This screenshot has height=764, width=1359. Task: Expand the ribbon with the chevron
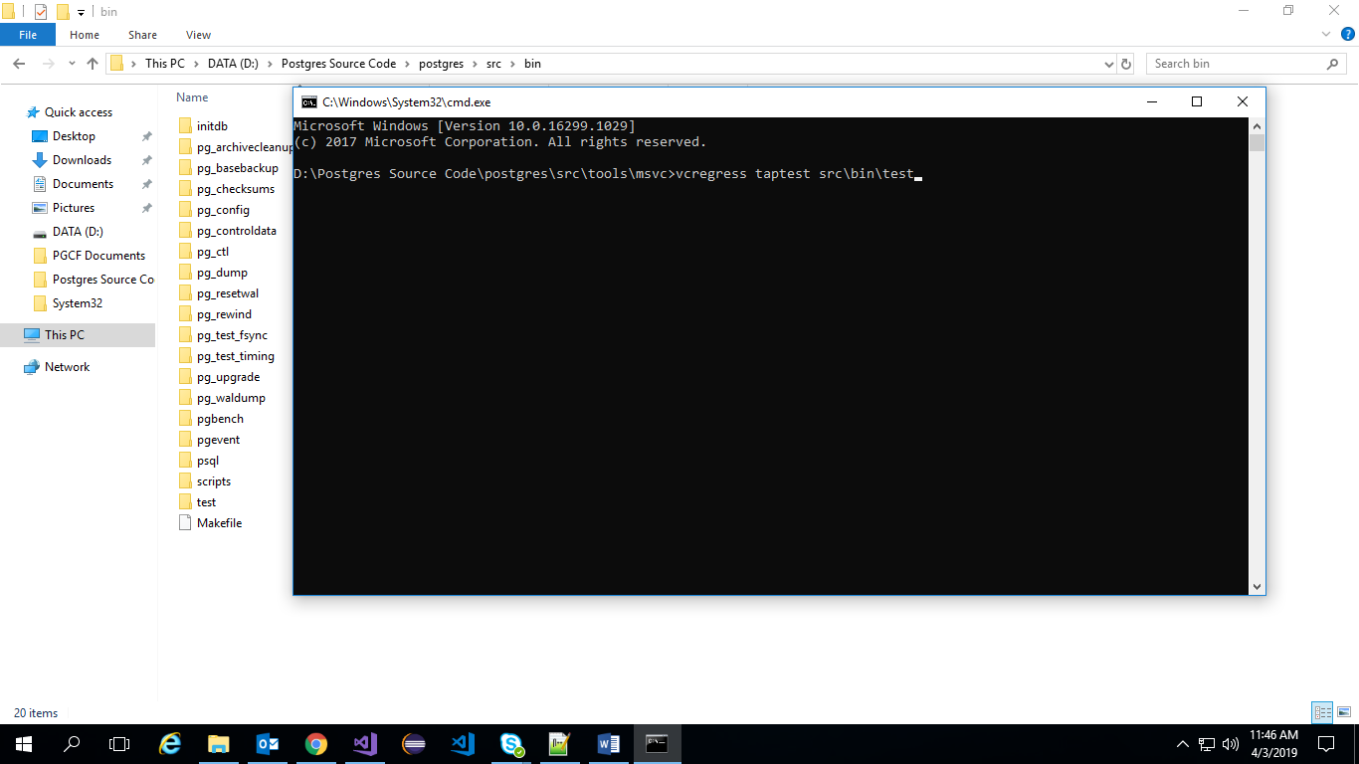[x=1325, y=35]
